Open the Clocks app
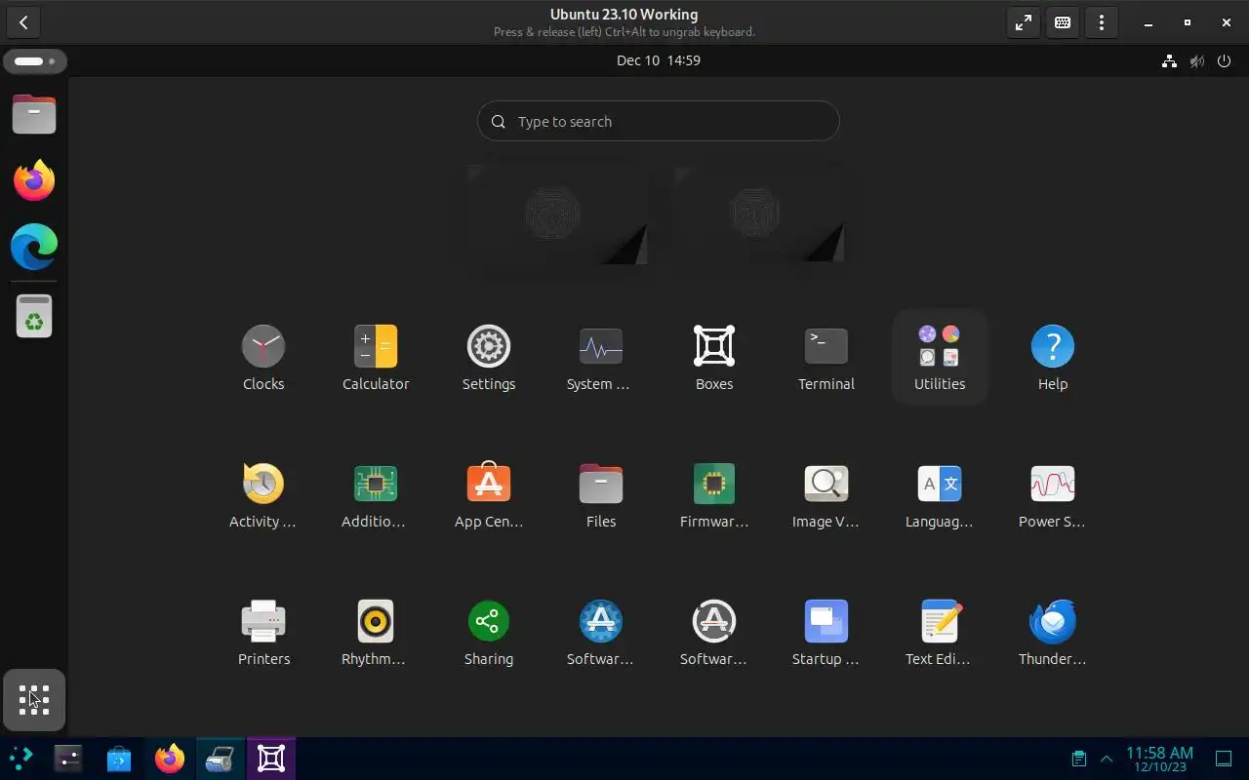 (263, 358)
